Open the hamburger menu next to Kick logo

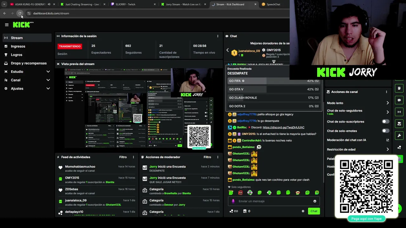coord(7,25)
